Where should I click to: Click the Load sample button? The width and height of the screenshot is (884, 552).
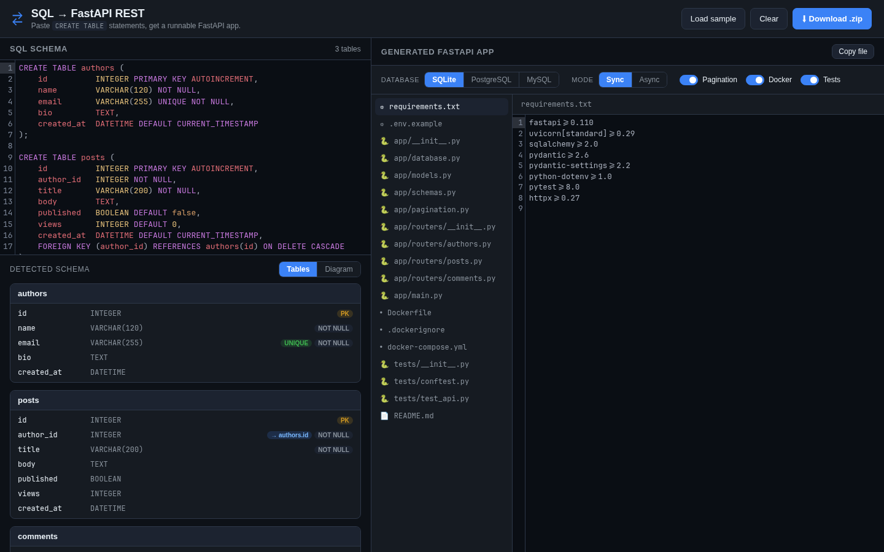[x=713, y=18]
